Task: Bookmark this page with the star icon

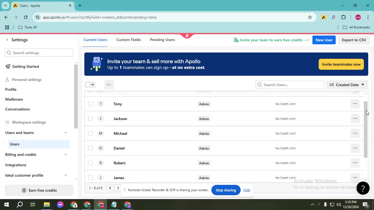Action: 310,17
